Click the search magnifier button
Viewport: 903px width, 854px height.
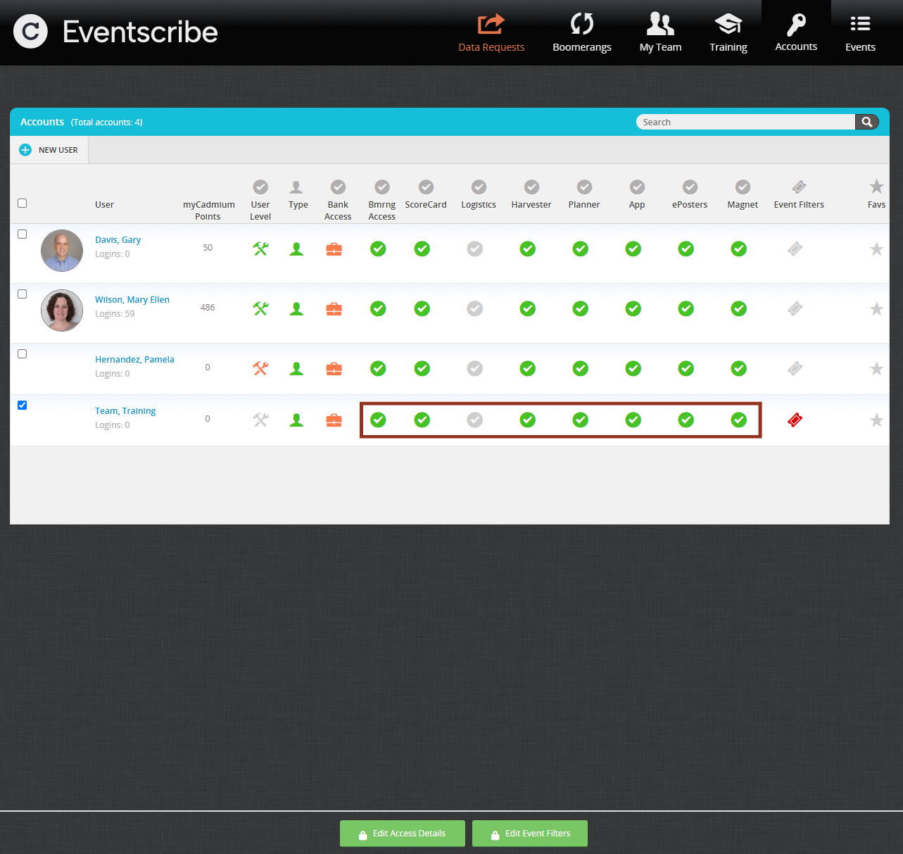click(867, 122)
